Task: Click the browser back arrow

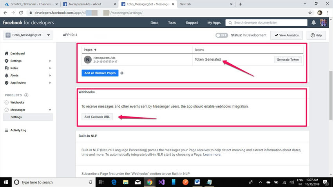Action: point(5,13)
